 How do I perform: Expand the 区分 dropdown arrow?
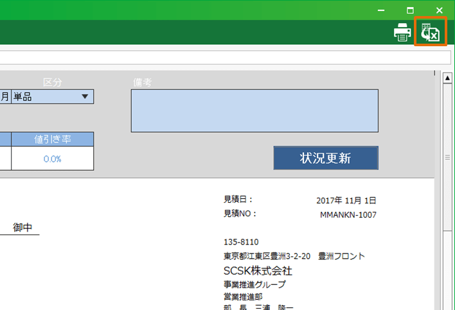click(85, 97)
